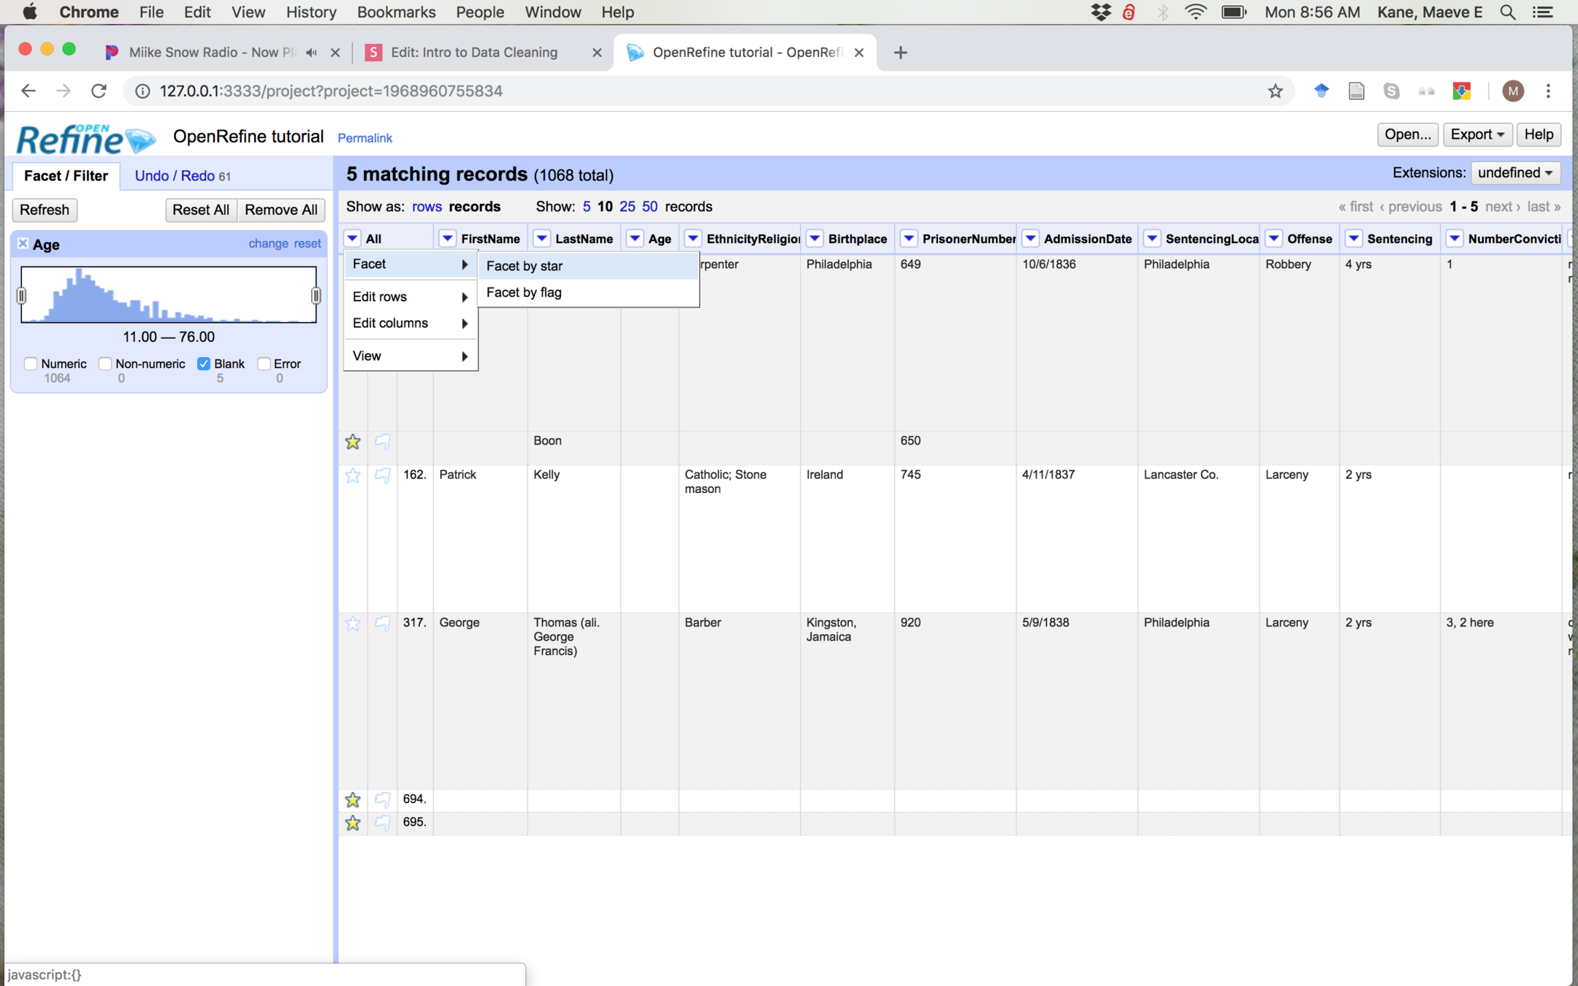
Task: Open the LastName column dropdown menu
Action: [541, 239]
